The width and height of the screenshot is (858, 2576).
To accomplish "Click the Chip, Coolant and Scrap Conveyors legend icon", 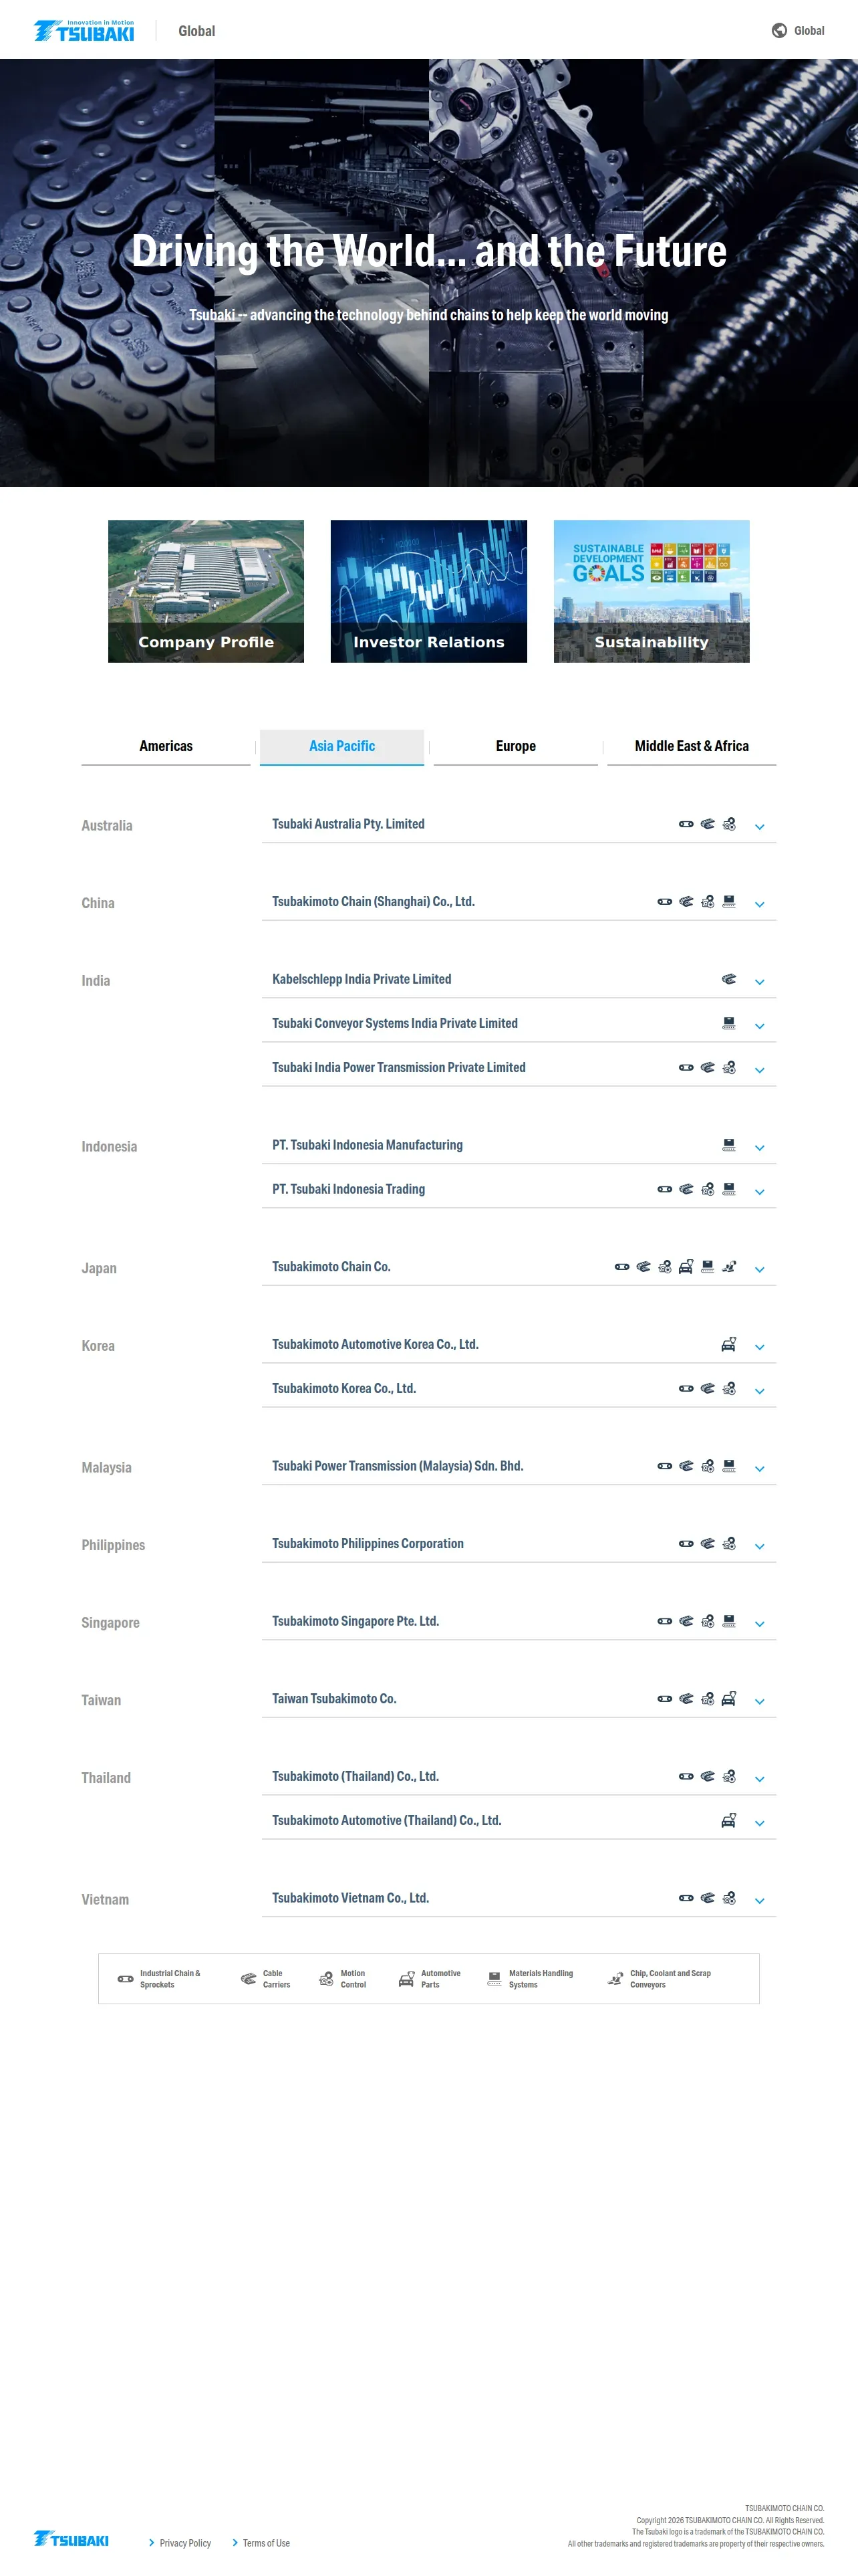I will click(x=615, y=1978).
